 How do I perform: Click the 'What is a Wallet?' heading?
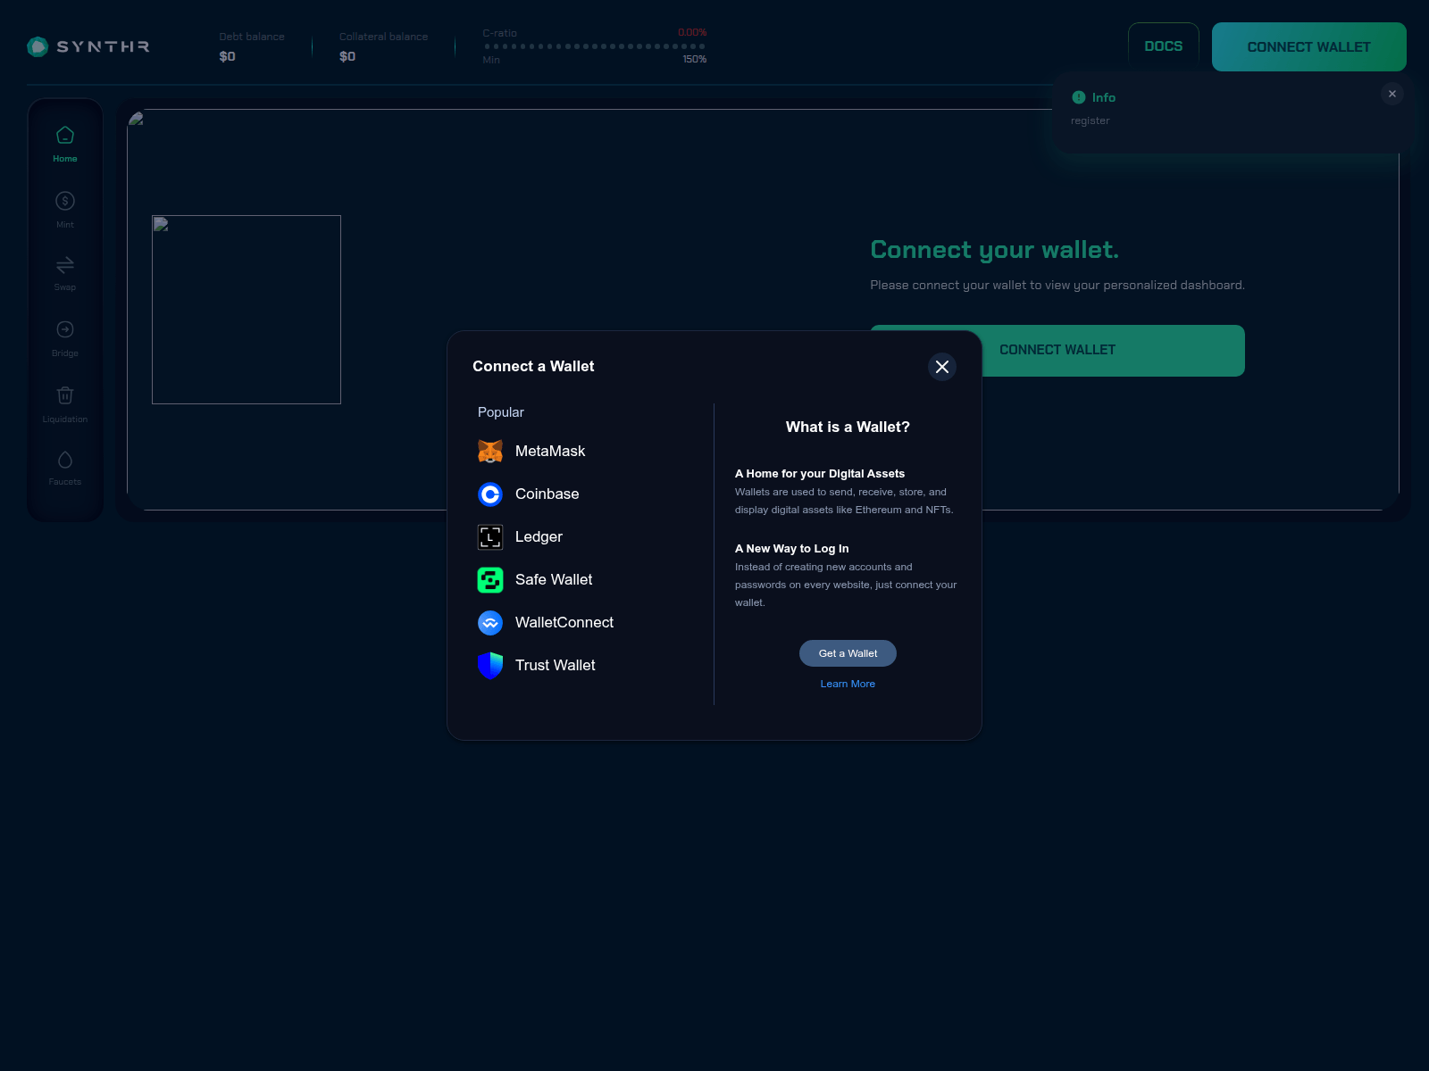pos(848,428)
